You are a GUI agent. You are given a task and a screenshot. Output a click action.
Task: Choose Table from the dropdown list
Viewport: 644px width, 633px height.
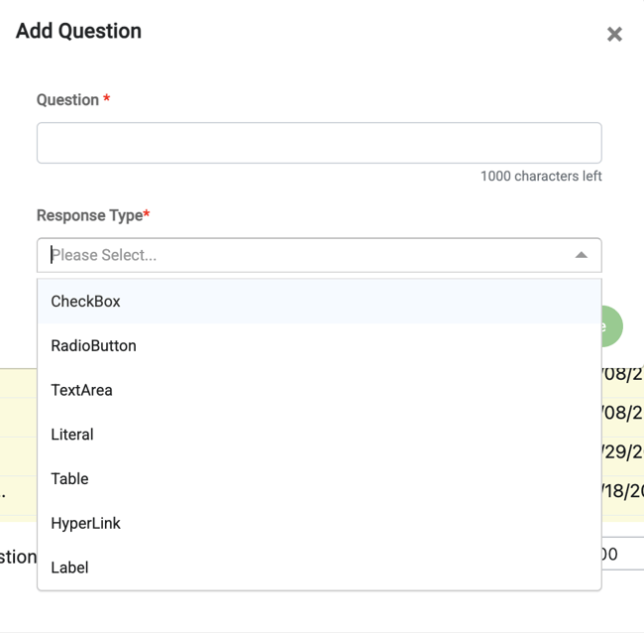click(69, 479)
